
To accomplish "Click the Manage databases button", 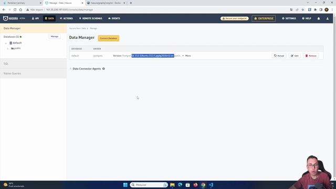I will (x=55, y=37).
